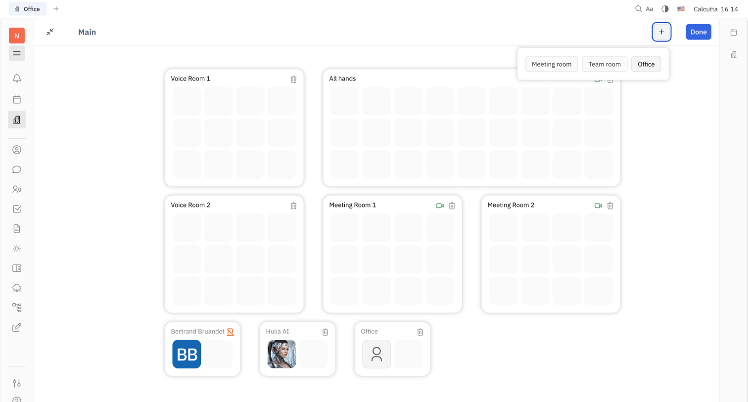
Task: Click the US flag language icon
Action: [681, 9]
